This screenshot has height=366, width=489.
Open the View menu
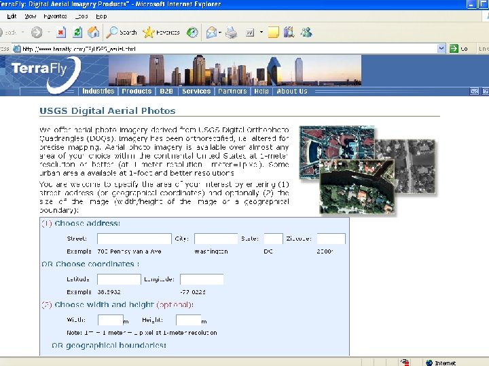[31, 16]
